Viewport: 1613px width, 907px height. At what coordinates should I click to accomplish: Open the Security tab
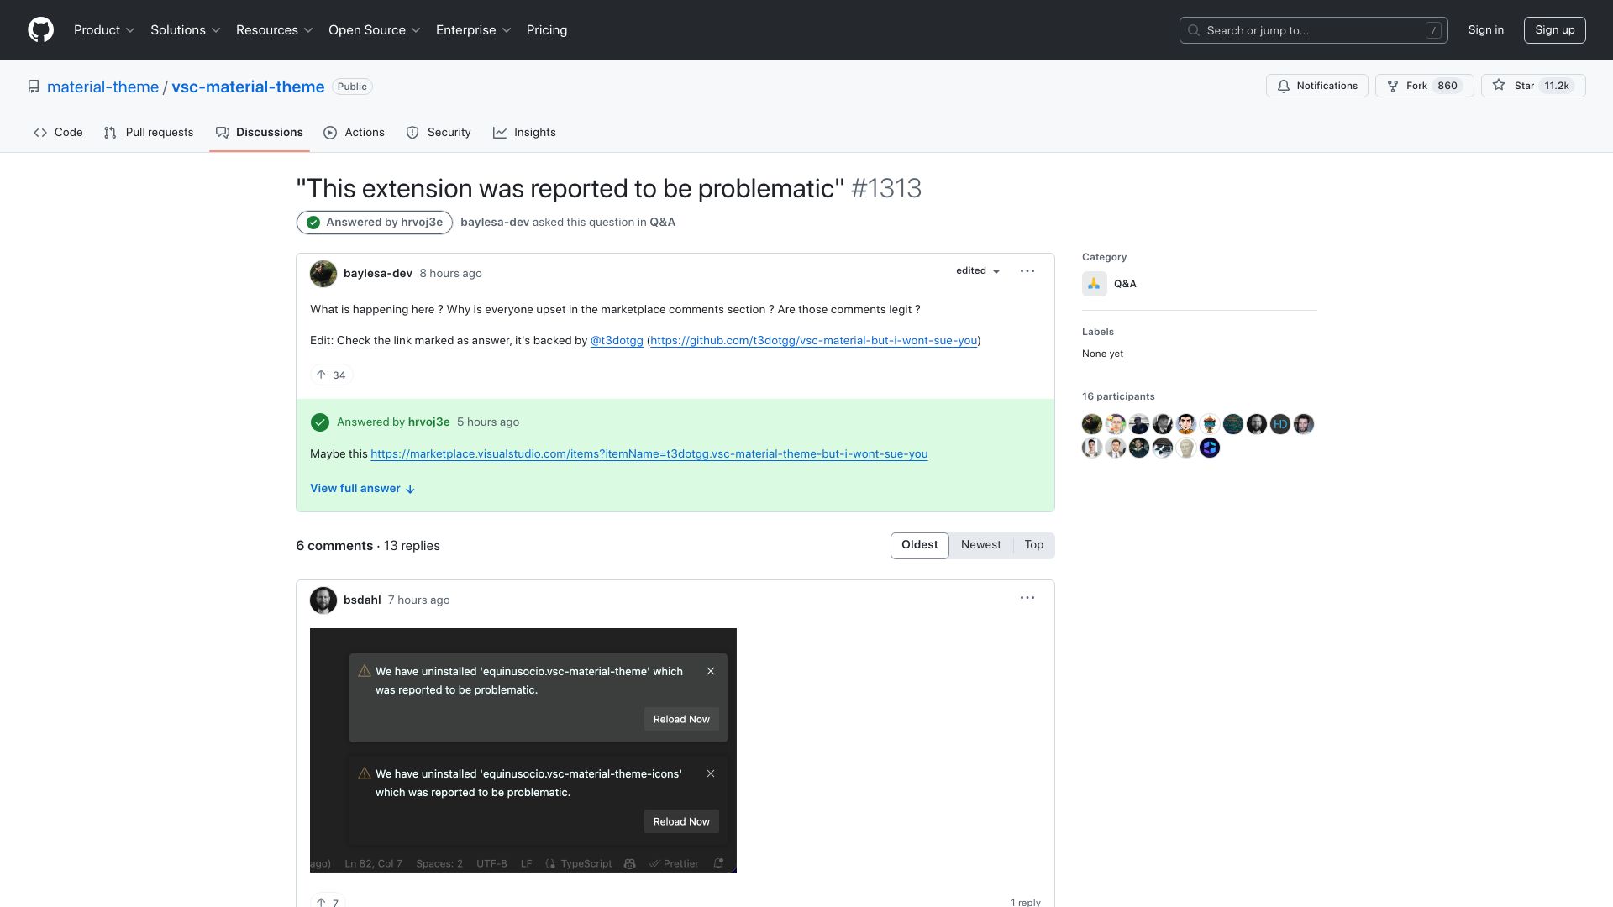(439, 133)
